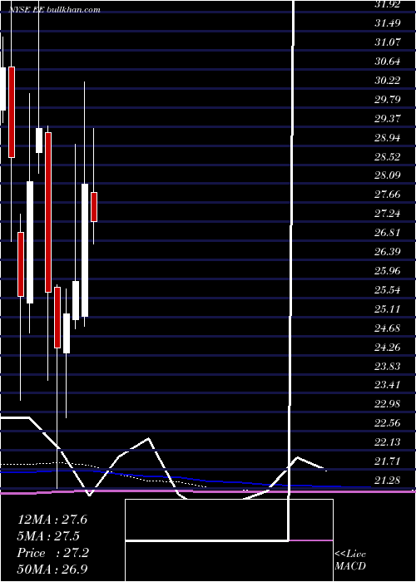Select the 26.81 price axis label
The height and width of the screenshot is (582, 416).
pyautogui.click(x=388, y=232)
